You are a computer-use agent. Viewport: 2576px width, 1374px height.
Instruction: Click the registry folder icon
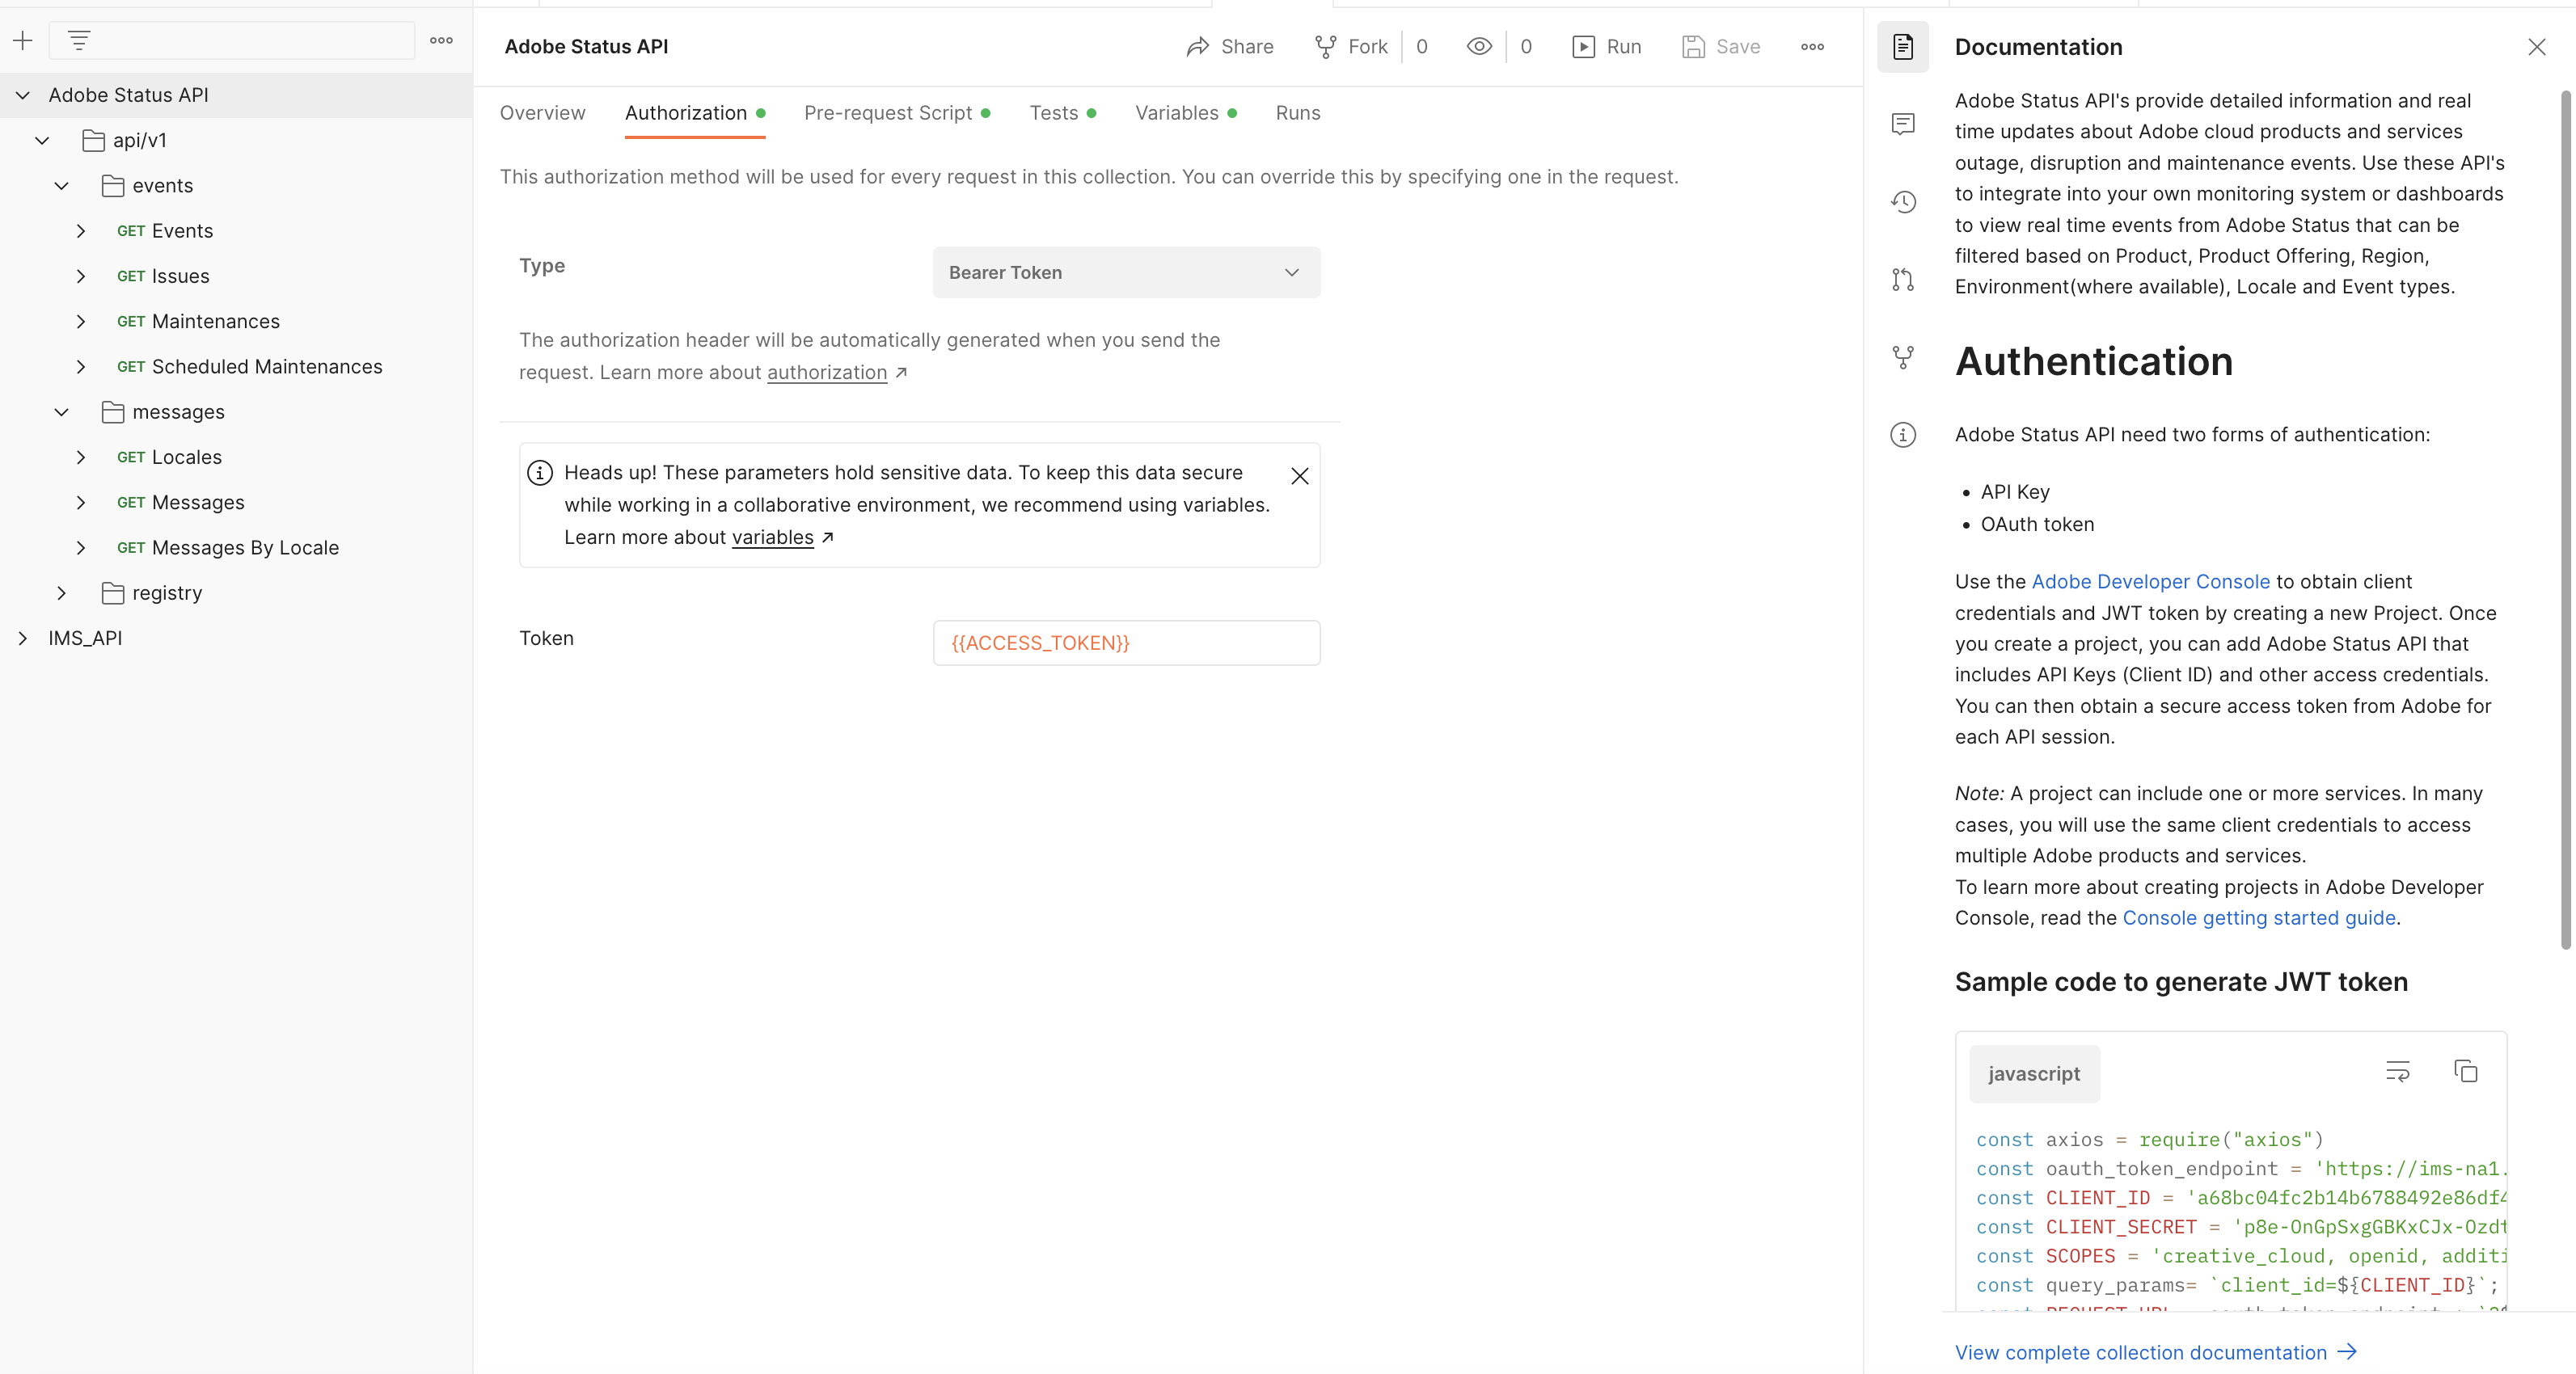tap(113, 592)
